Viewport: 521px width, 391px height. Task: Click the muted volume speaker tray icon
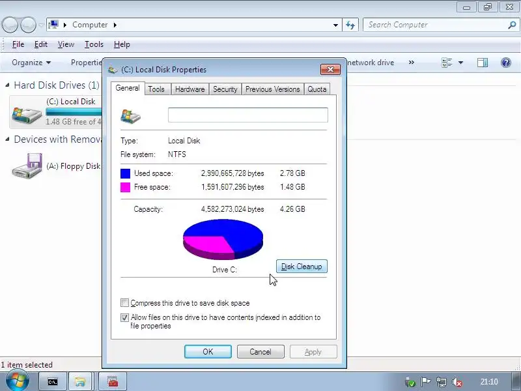pos(457,383)
